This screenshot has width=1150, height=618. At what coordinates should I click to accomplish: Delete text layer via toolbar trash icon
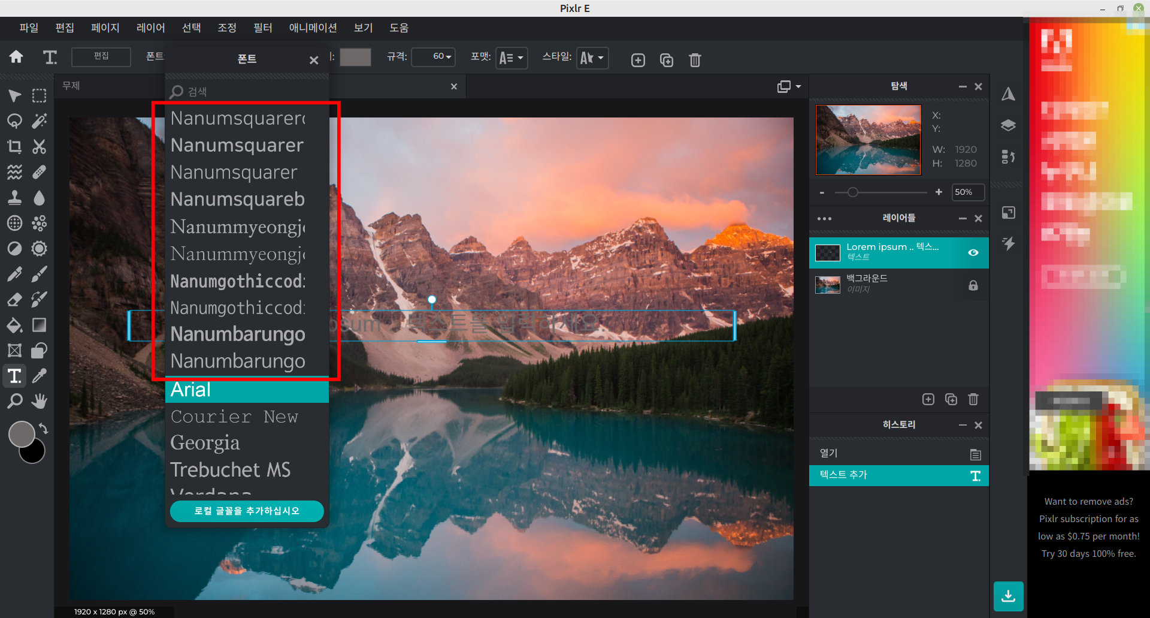[x=695, y=60]
